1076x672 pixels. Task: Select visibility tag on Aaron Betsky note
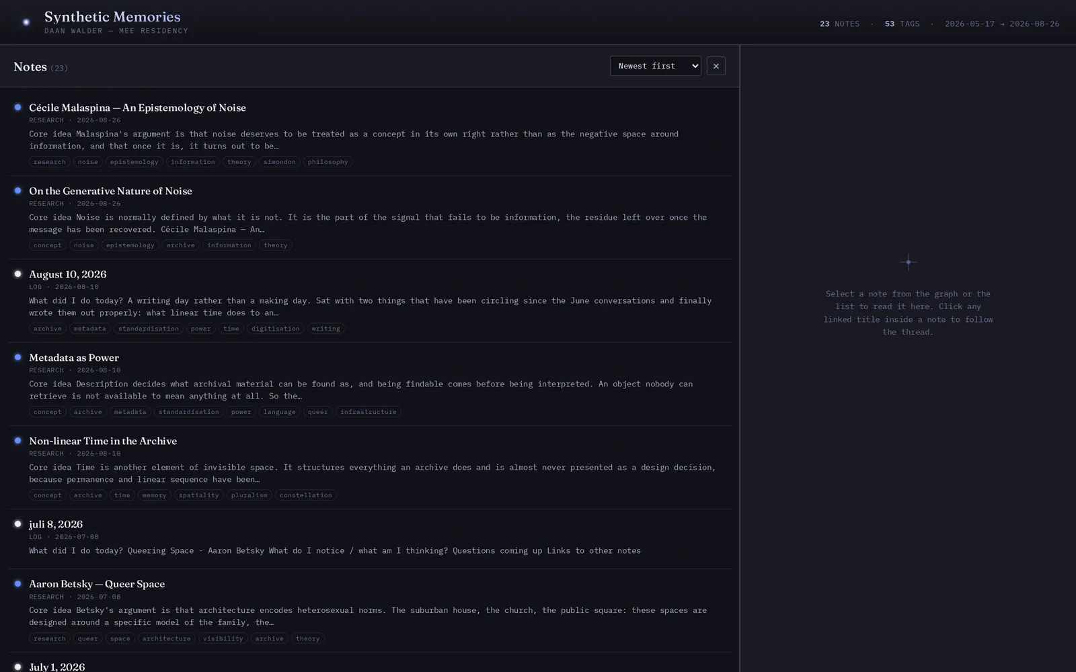coord(223,638)
